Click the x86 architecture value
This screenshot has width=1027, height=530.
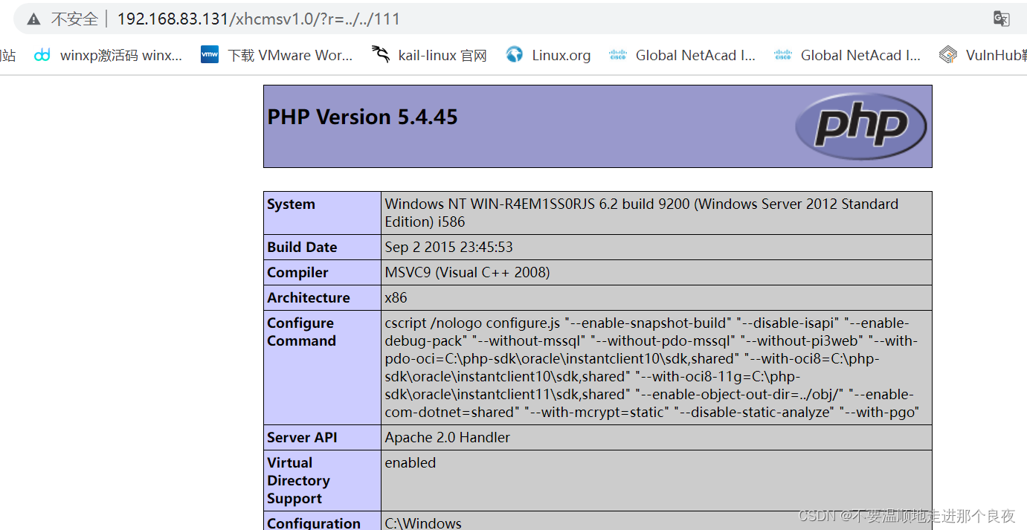(396, 298)
